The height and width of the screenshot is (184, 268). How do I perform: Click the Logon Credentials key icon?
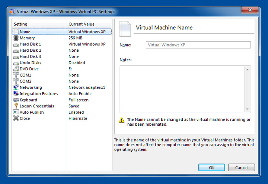16,106
